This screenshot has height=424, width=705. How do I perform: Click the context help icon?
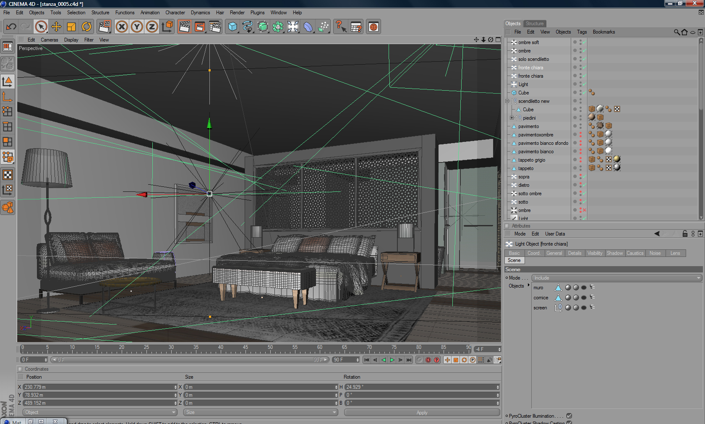pos(341,27)
